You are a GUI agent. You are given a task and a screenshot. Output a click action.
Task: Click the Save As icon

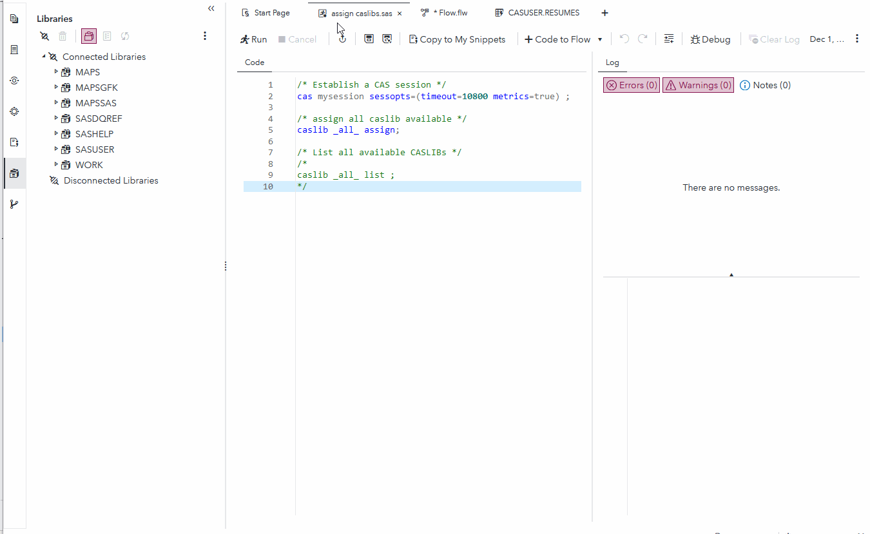(x=387, y=39)
